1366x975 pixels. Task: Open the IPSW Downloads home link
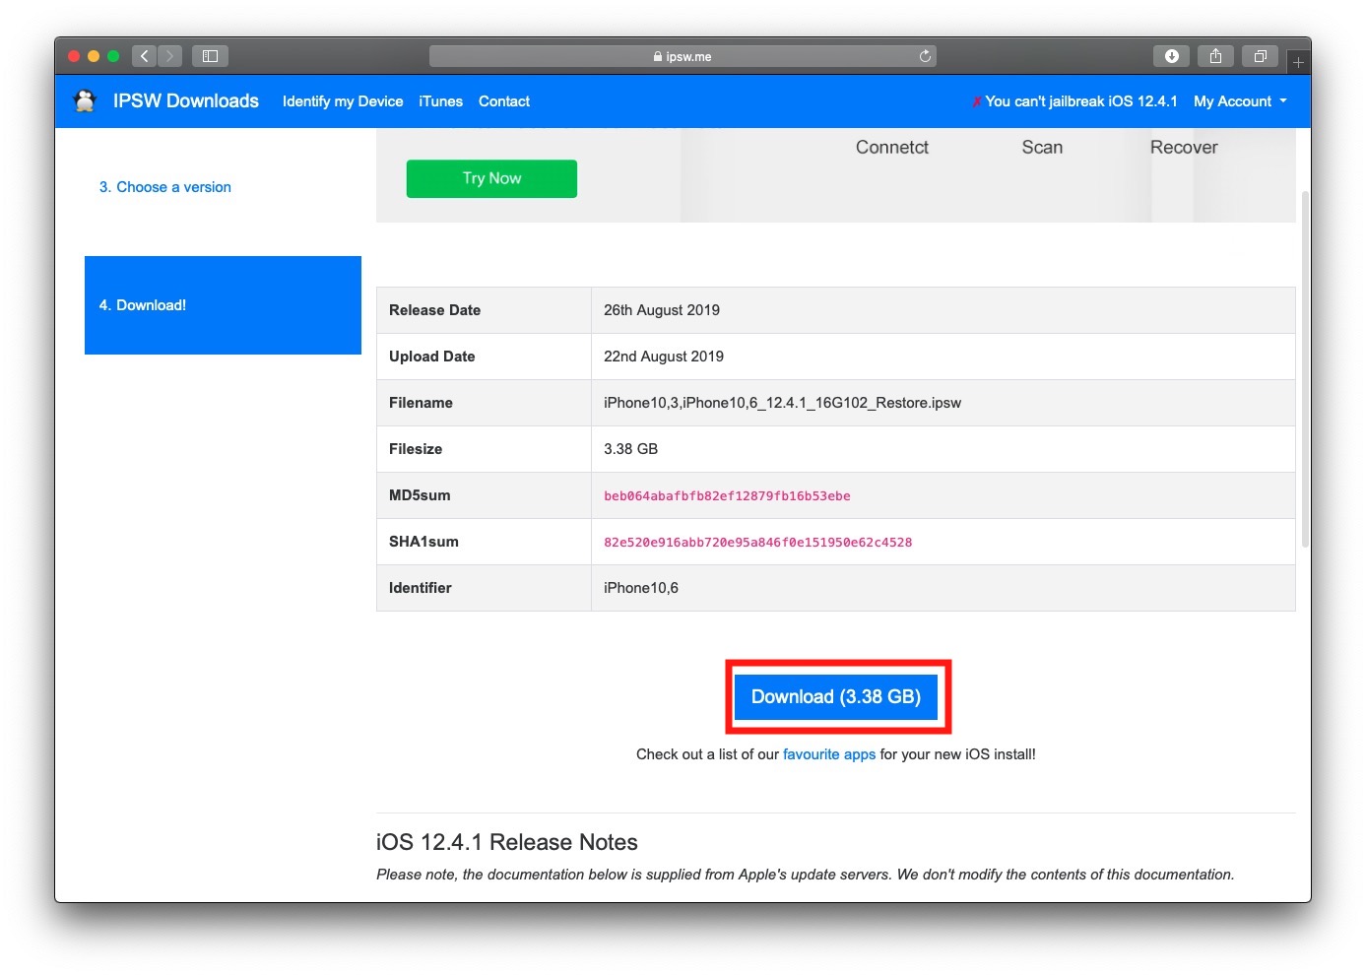(x=186, y=101)
